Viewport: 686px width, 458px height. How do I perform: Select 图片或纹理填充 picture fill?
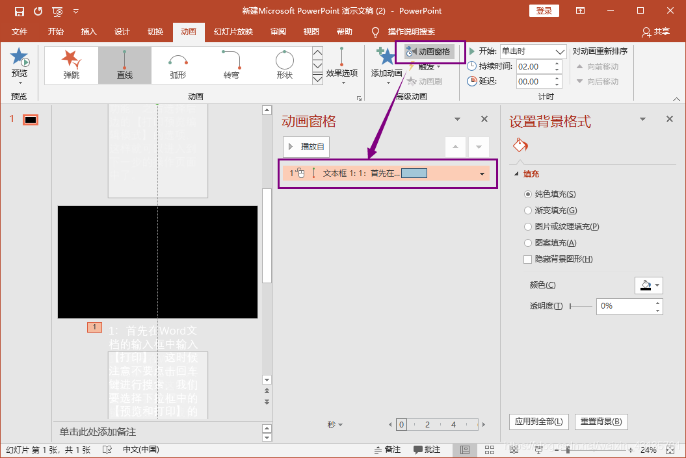tap(528, 226)
